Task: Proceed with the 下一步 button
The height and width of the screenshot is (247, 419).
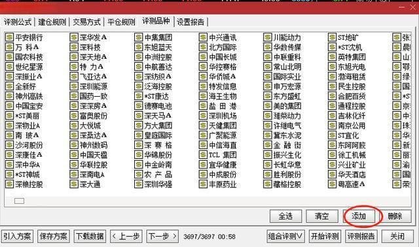Action: [162, 237]
